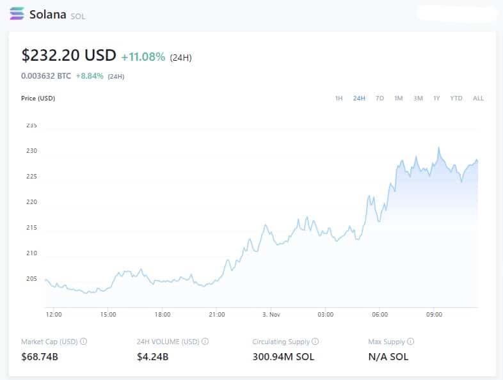Viewport: 503px width, 380px height.
Task: Show the ALL time price chart
Action: (478, 98)
